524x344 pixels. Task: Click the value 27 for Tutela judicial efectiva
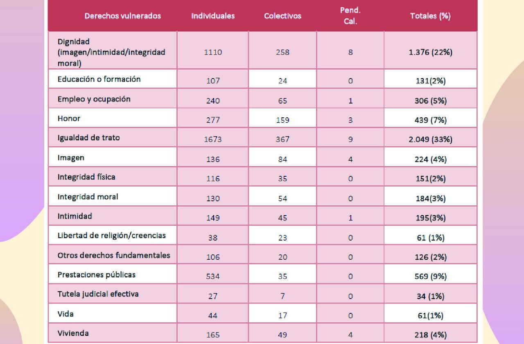tap(213, 296)
